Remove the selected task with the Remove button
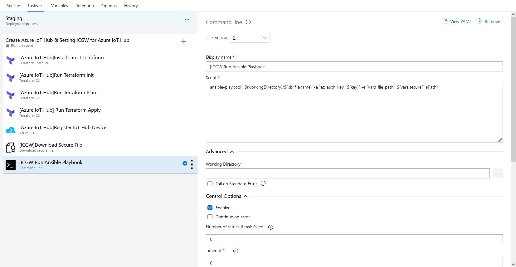Screen dimensions: 516x267 (489, 22)
